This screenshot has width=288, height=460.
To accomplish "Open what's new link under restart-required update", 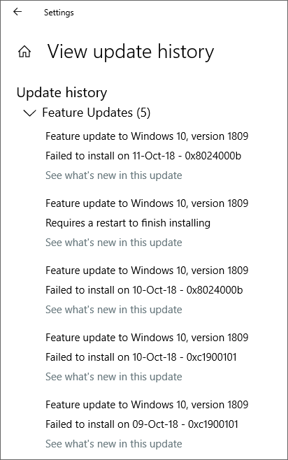I will click(114, 243).
